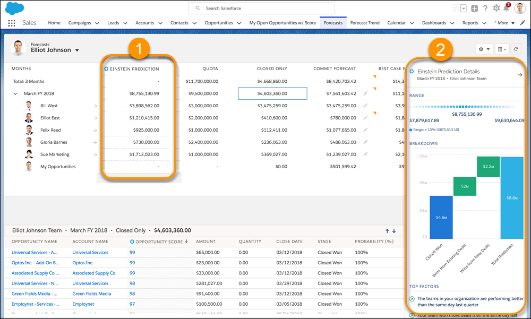Edit Sue Marketing's commit forecast pencil

click(x=365, y=154)
